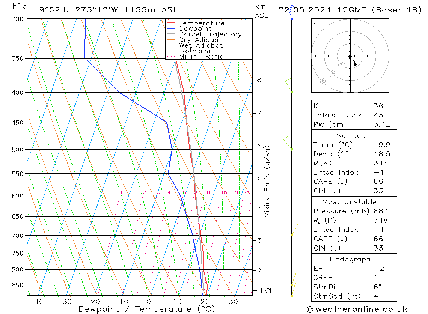Click the "700" hPa pressure label
Image resolution: width=428 pixels, height=314 pixels.
pos(18,235)
